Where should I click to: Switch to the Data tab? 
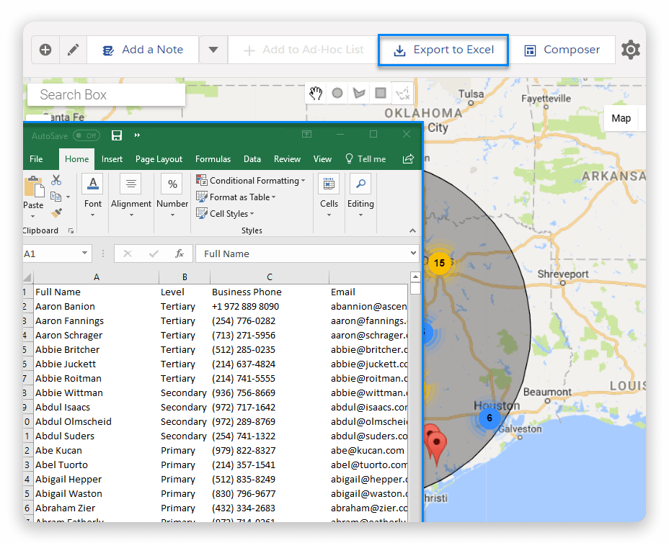click(x=252, y=159)
